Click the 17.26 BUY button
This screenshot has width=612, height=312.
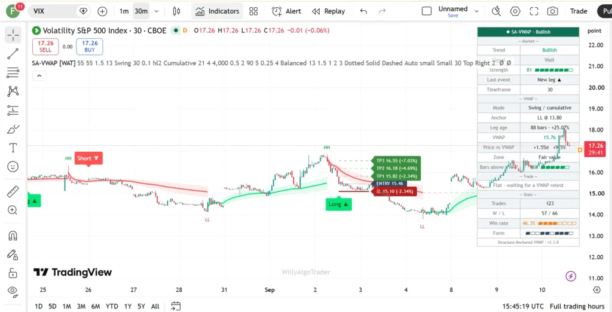(x=90, y=47)
